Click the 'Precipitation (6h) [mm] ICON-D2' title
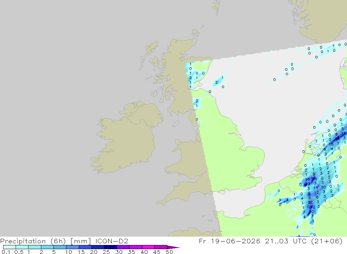Viewport: 347px width, 254px height. click(x=64, y=241)
